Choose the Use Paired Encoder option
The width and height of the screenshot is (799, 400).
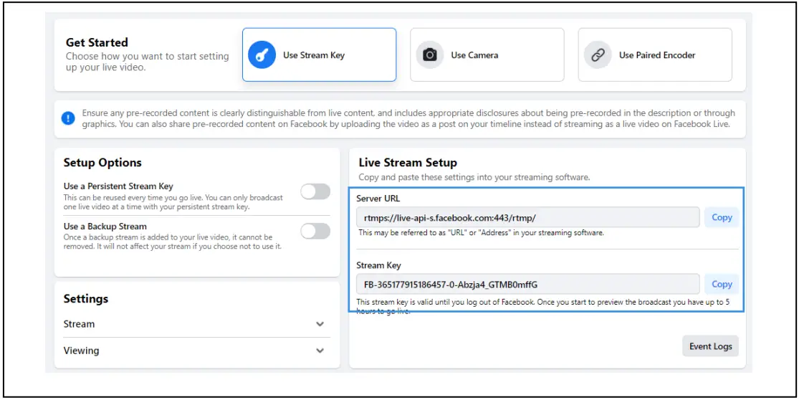(655, 54)
